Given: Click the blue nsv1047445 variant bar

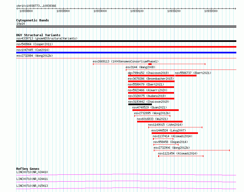Looking at the screenshot, I should click(126, 53).
